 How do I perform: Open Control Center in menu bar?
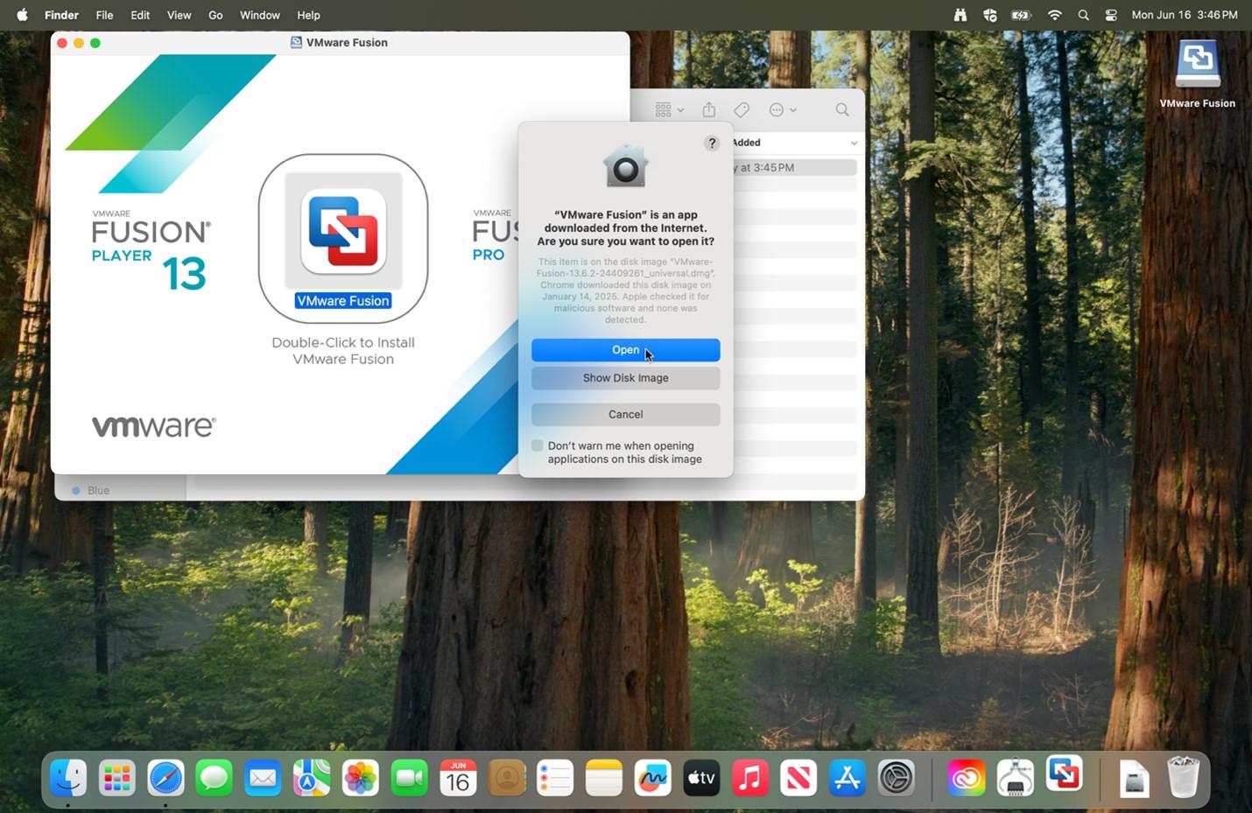click(1111, 15)
